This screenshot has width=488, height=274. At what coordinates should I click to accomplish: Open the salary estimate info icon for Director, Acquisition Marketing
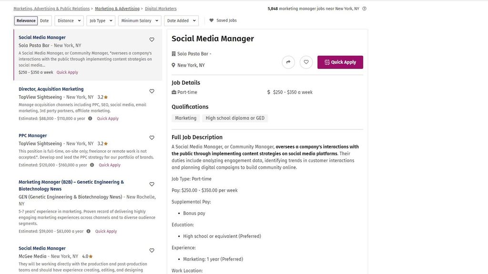(90, 118)
